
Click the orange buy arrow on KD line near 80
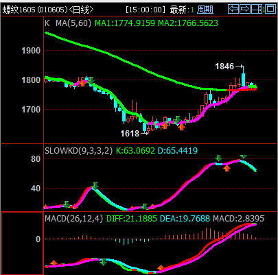(227, 169)
